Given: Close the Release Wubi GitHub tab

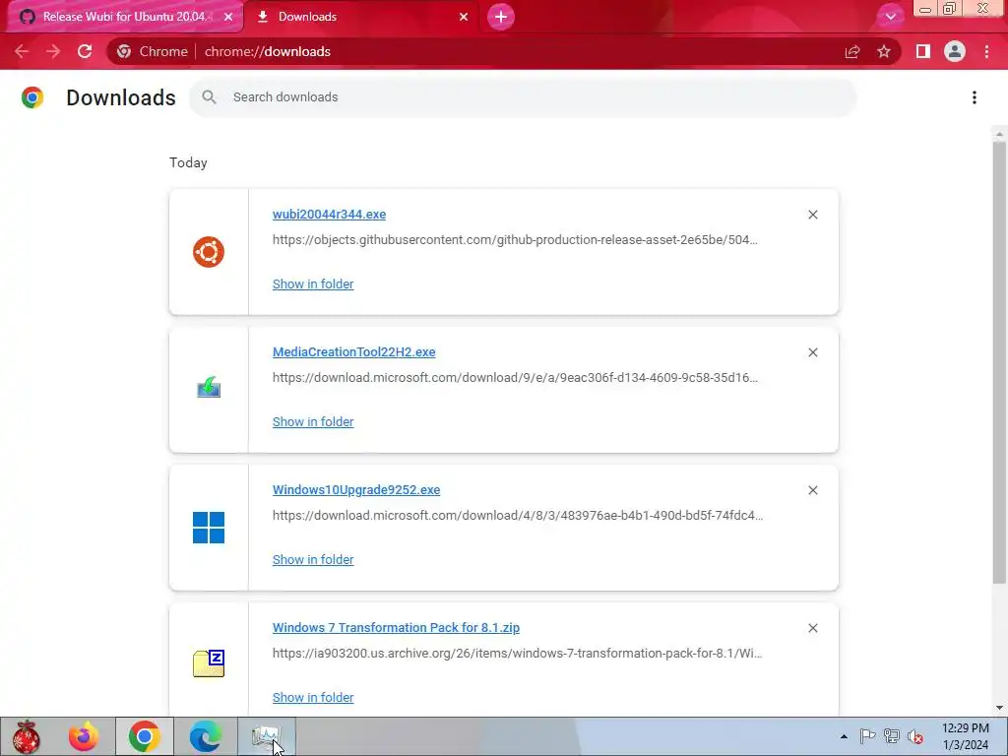Looking at the screenshot, I should pos(228,17).
